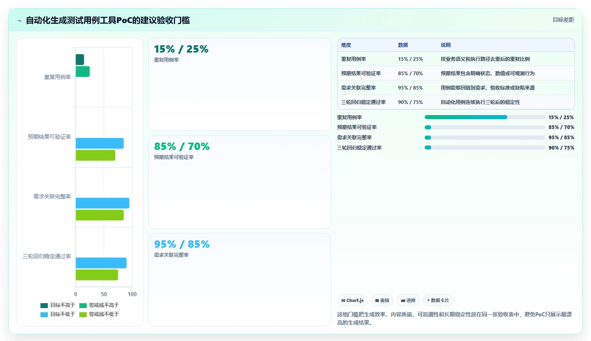The image size is (591, 341).
Task: Click the Chart.js chip
Action: coord(352,300)
